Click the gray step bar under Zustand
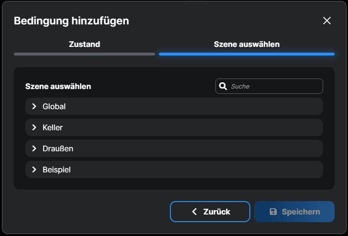Viewport: 348px width, 236px height. click(84, 54)
